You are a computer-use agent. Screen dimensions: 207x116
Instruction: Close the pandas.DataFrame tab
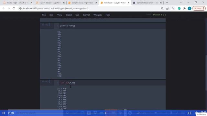coord(161,3)
